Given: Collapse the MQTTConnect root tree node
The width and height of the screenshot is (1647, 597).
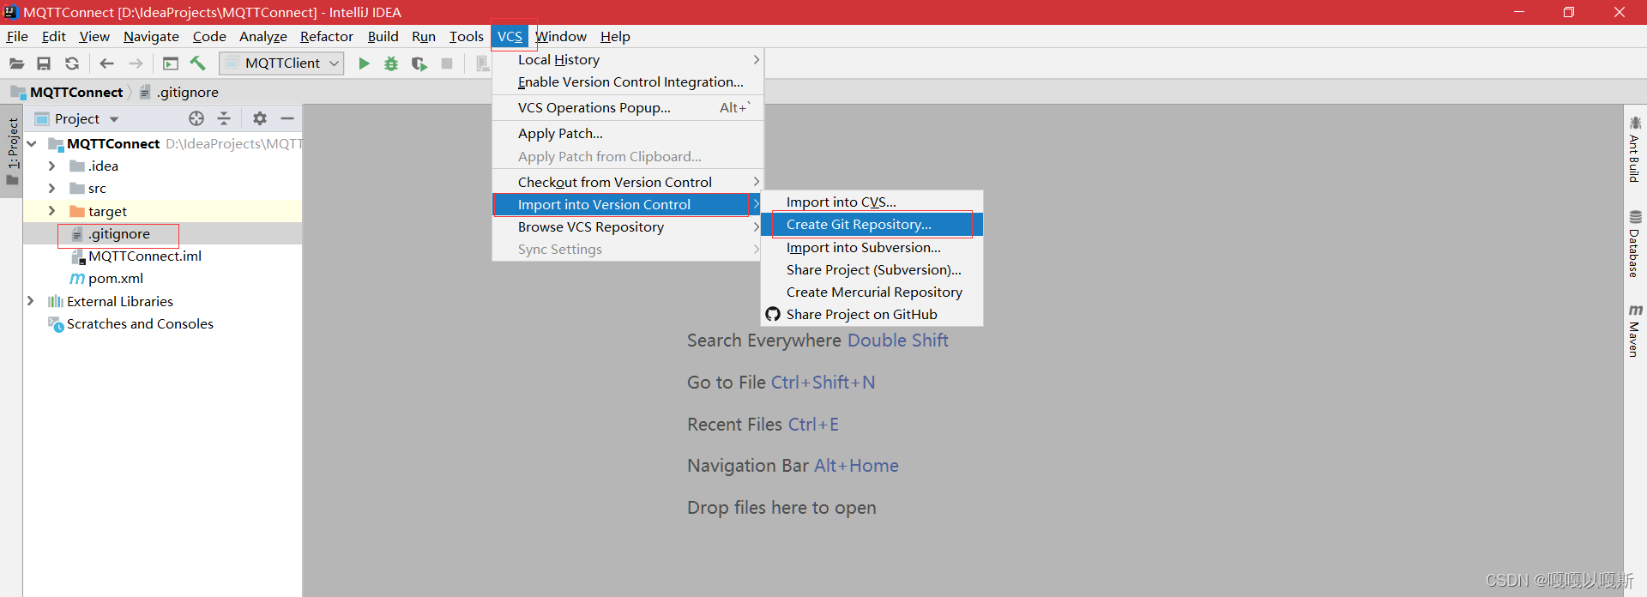Looking at the screenshot, I should click(32, 143).
